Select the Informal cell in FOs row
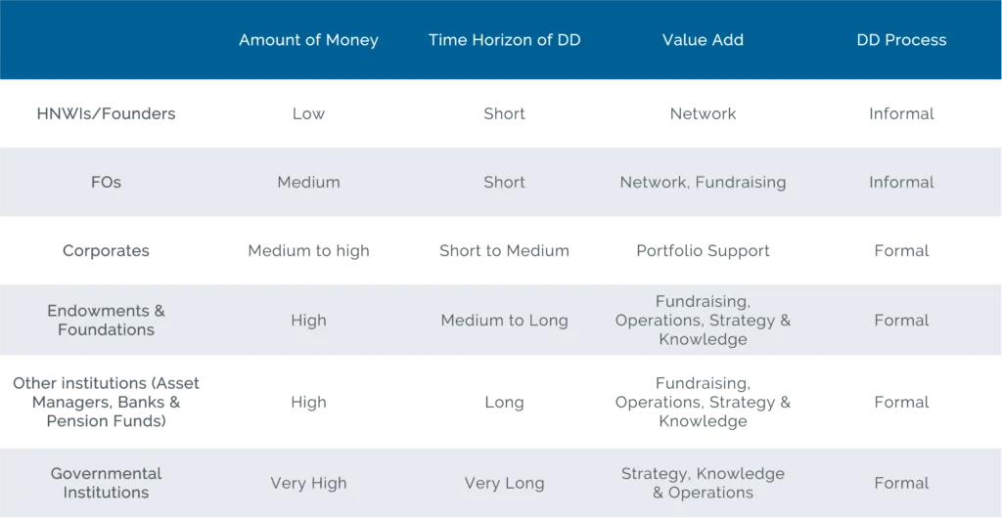This screenshot has width=1002, height=518. coord(901,183)
